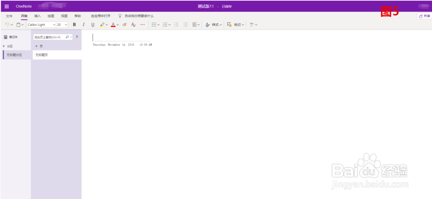The width and height of the screenshot is (432, 199).
Task: Insert a bulleted list
Action: (x=154, y=25)
